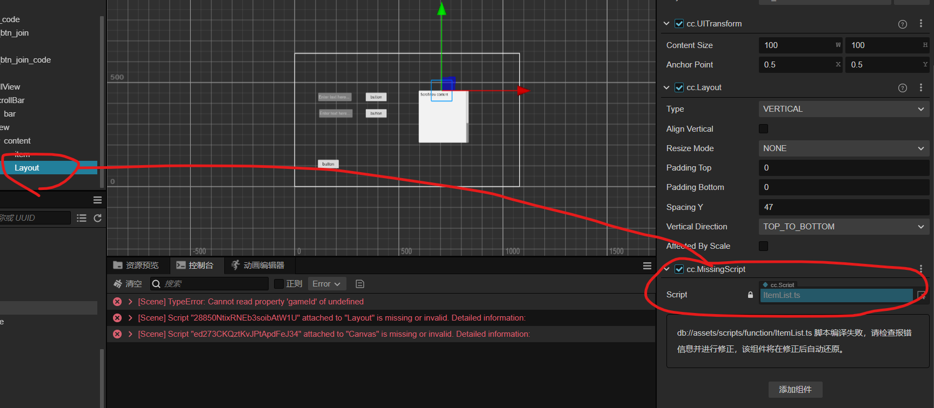Open help for cc.Layout component
934x408 pixels.
click(x=903, y=87)
